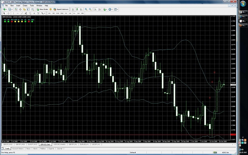Set timeframe to D1 in toolbar
The height and width of the screenshot is (155, 248).
coord(74,13)
